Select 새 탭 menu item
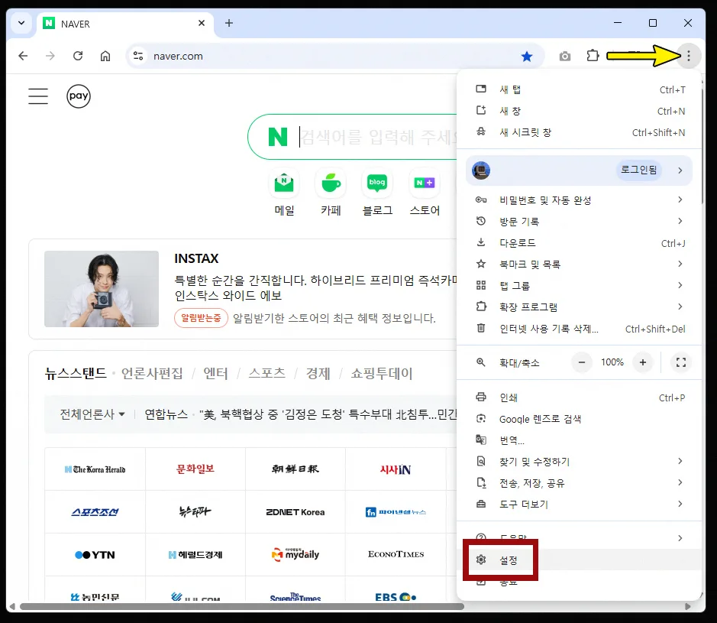 [x=579, y=89]
